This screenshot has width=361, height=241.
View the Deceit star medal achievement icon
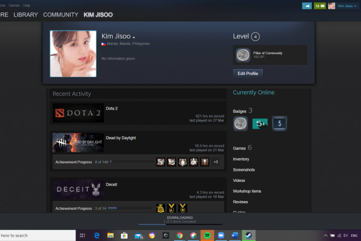tap(183, 208)
